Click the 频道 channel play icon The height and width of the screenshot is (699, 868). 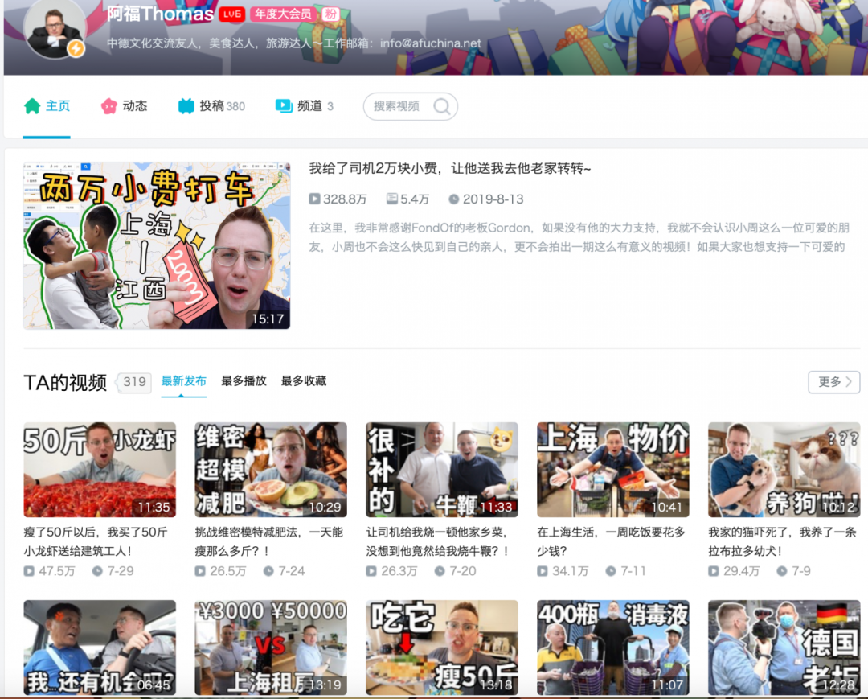[x=283, y=105]
